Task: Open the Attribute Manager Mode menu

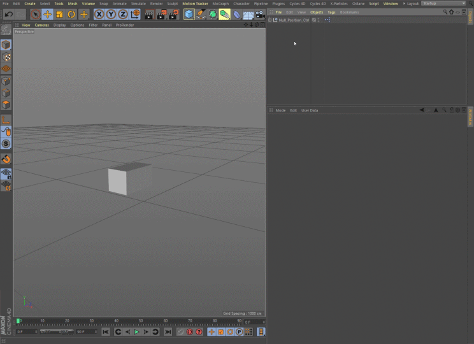Action: pos(280,110)
